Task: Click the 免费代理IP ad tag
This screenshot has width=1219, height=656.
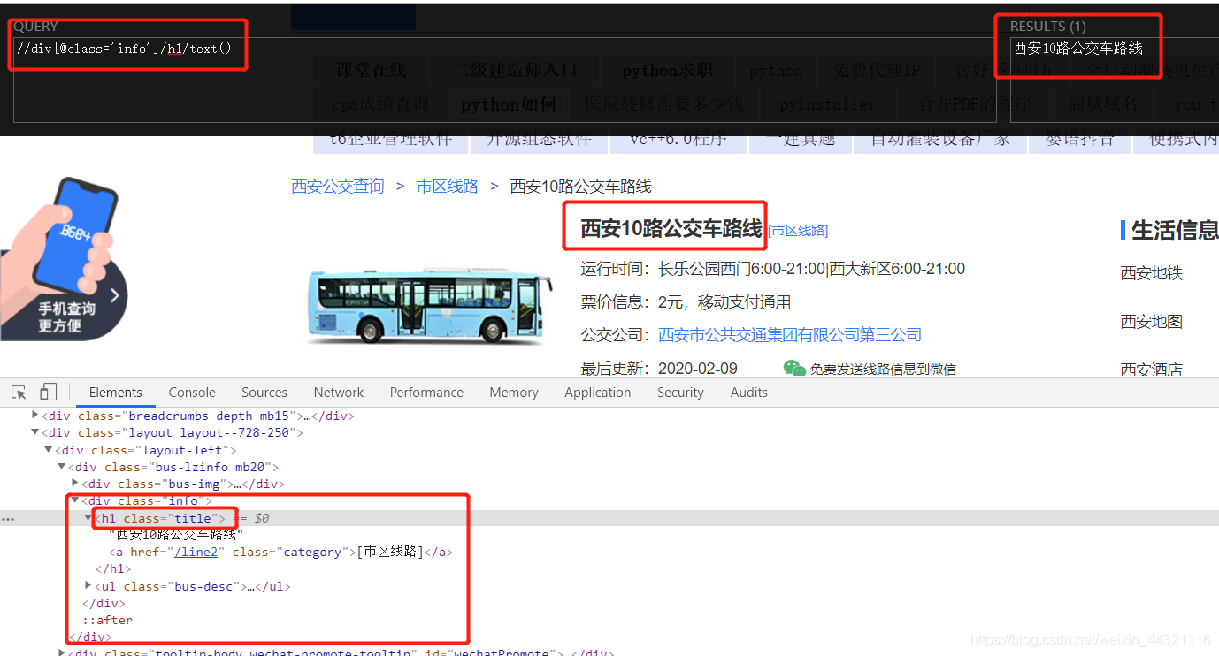Action: (876, 71)
